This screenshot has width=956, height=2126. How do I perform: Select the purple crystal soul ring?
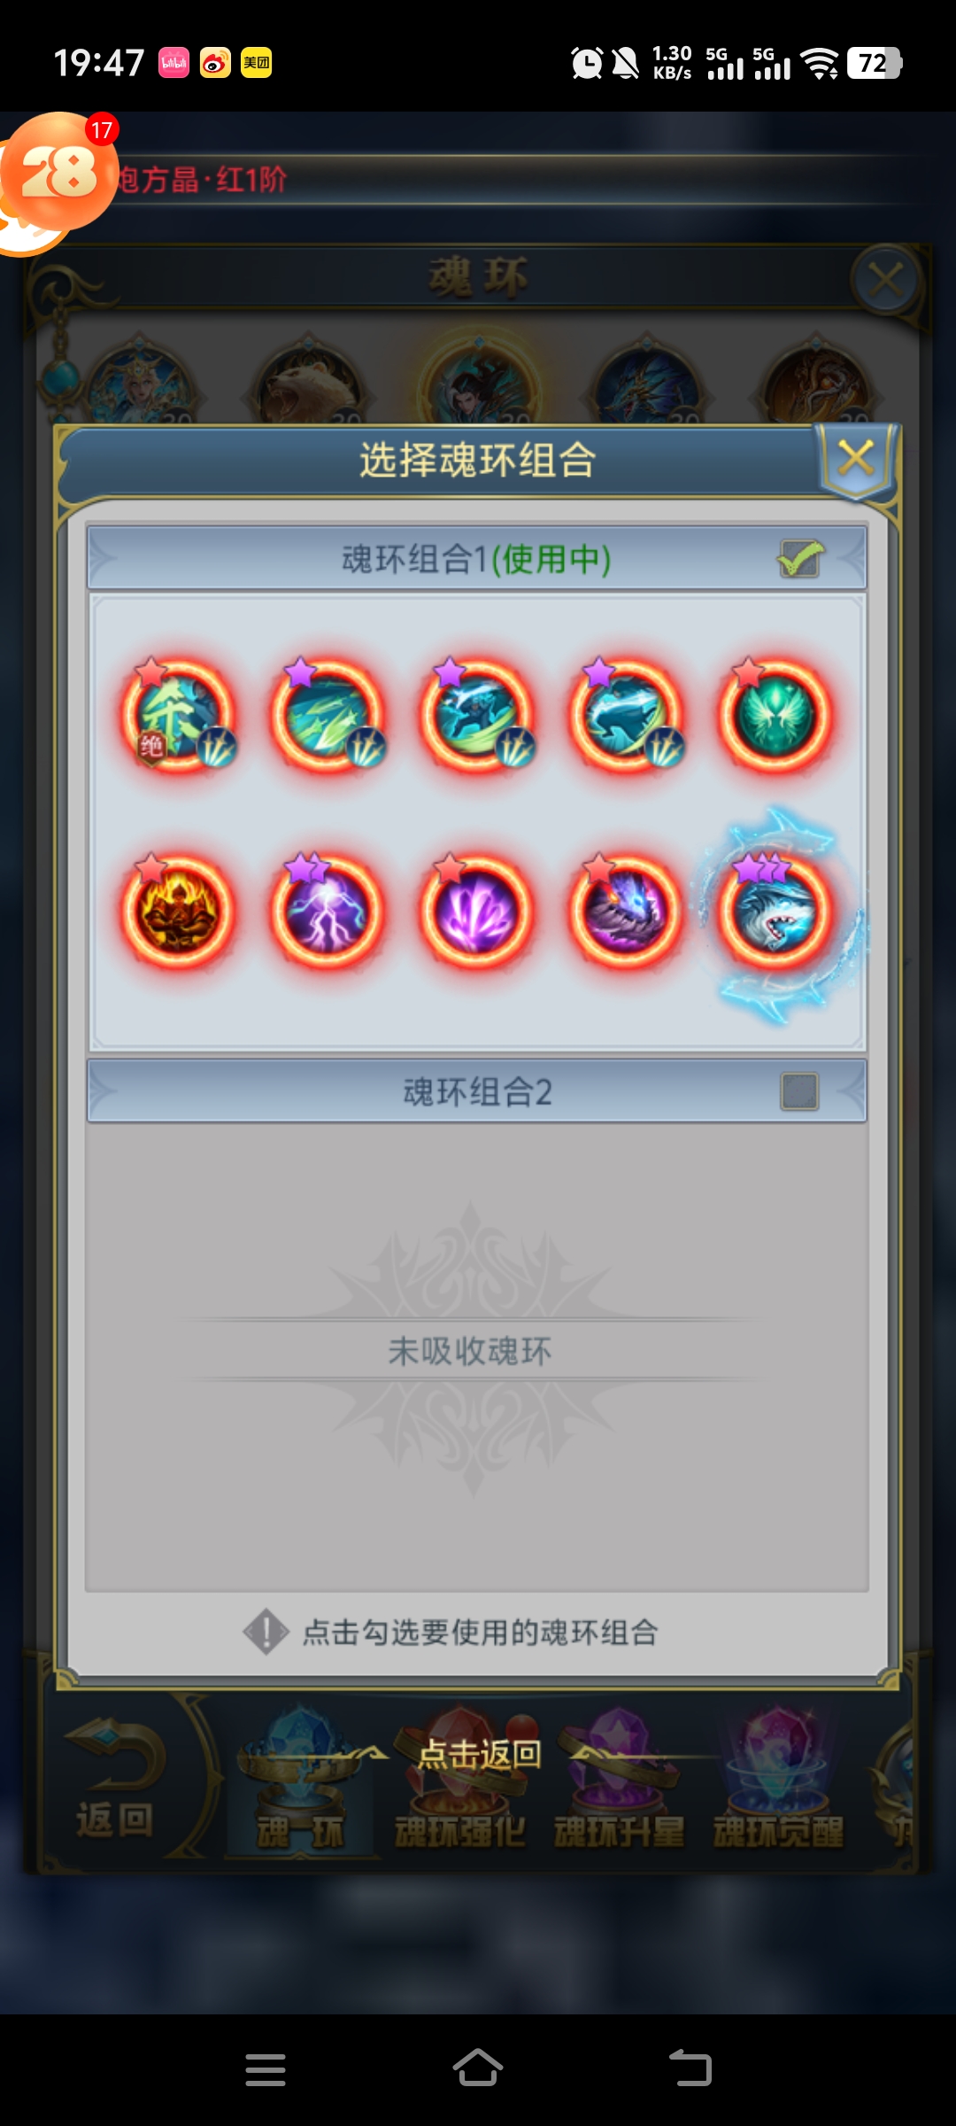tap(477, 911)
